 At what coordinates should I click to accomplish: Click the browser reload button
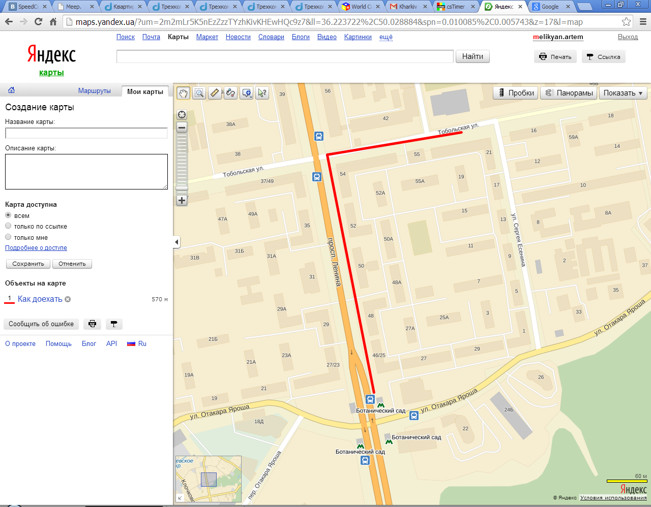[x=38, y=22]
